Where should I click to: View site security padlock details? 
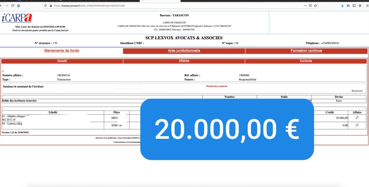(x=50, y=6)
